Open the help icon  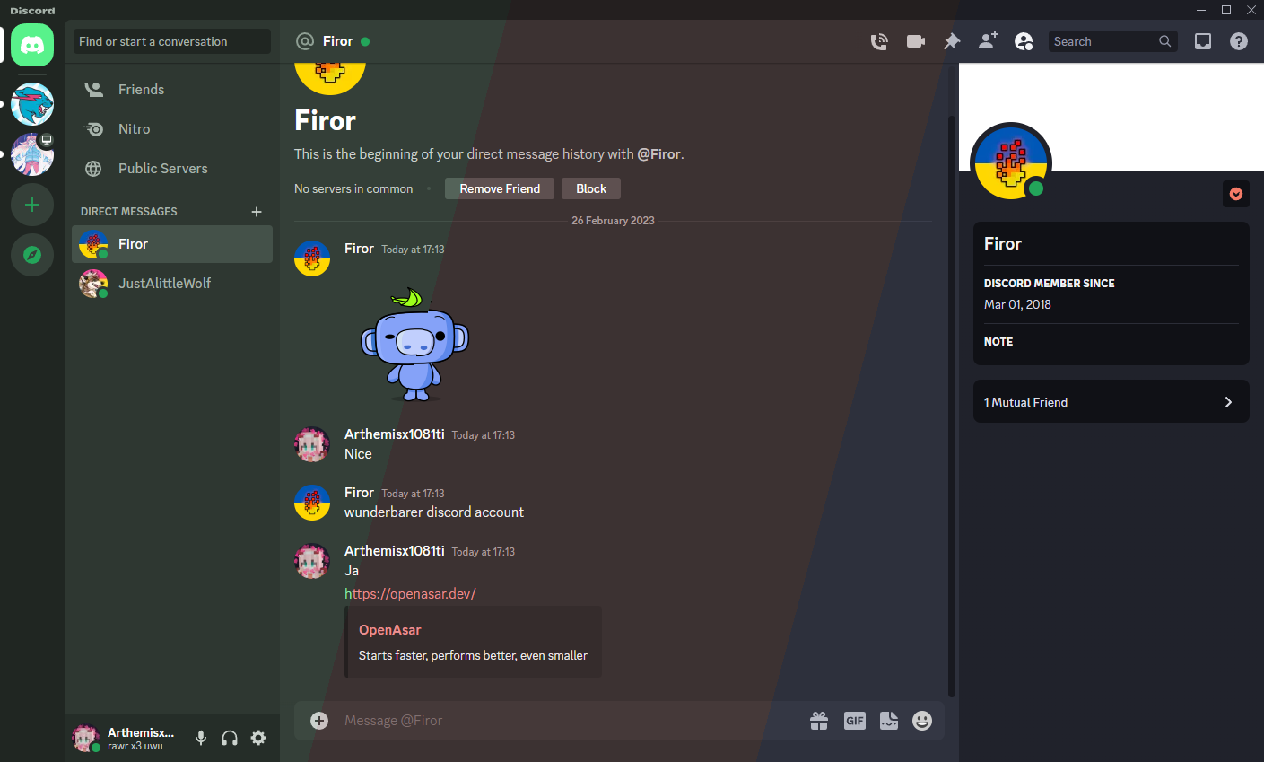tap(1239, 41)
